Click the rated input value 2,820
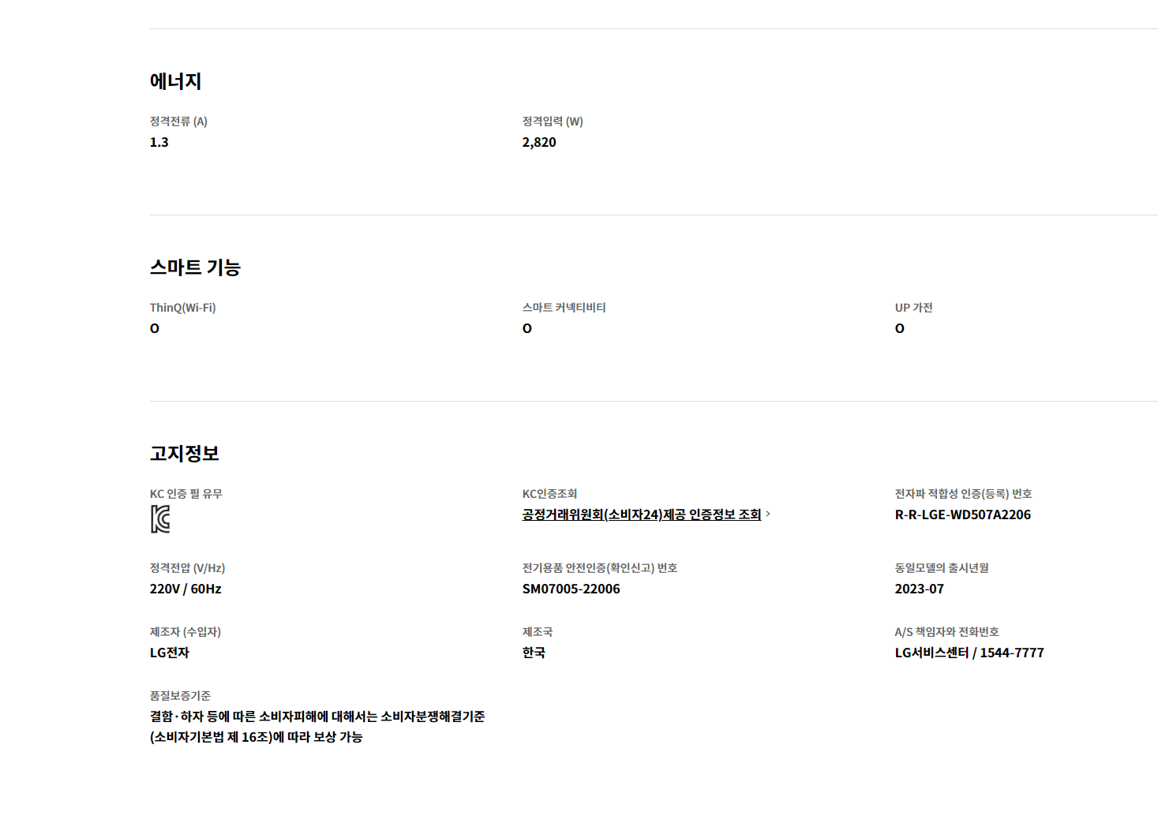This screenshot has width=1158, height=823. pyautogui.click(x=539, y=142)
